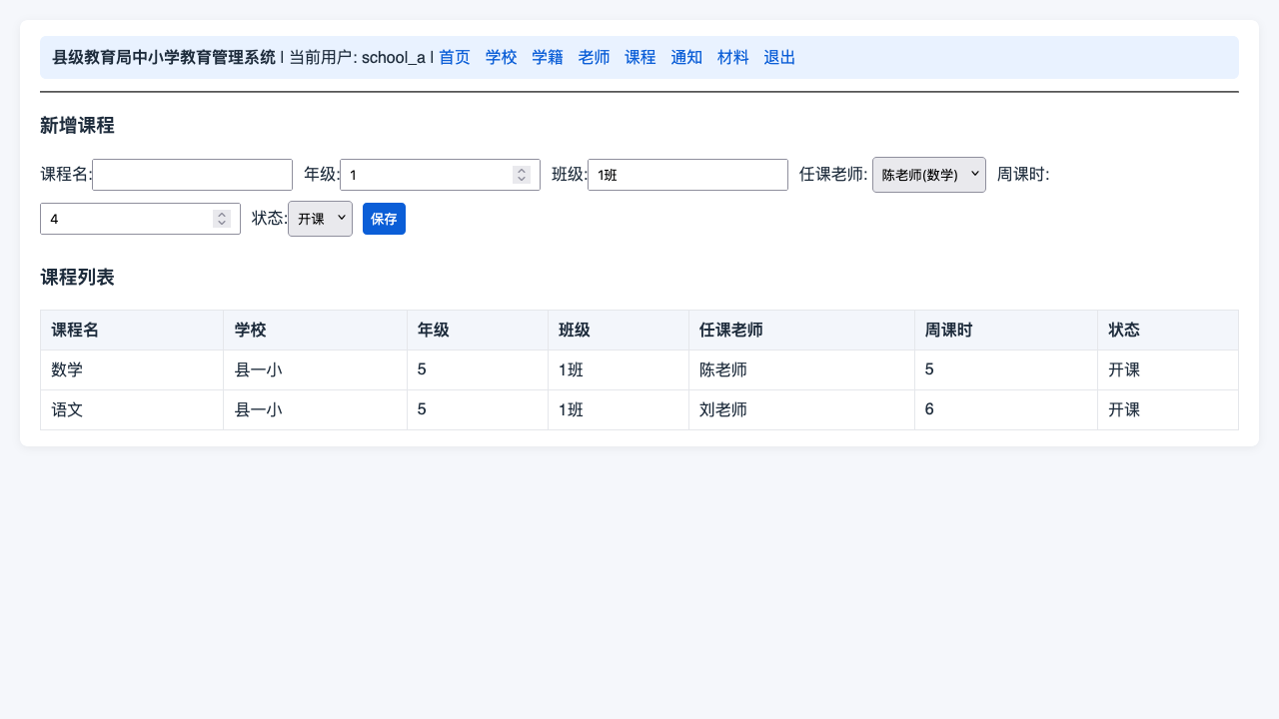Select the 年级 column header
This screenshot has height=719, width=1279.
478,331
